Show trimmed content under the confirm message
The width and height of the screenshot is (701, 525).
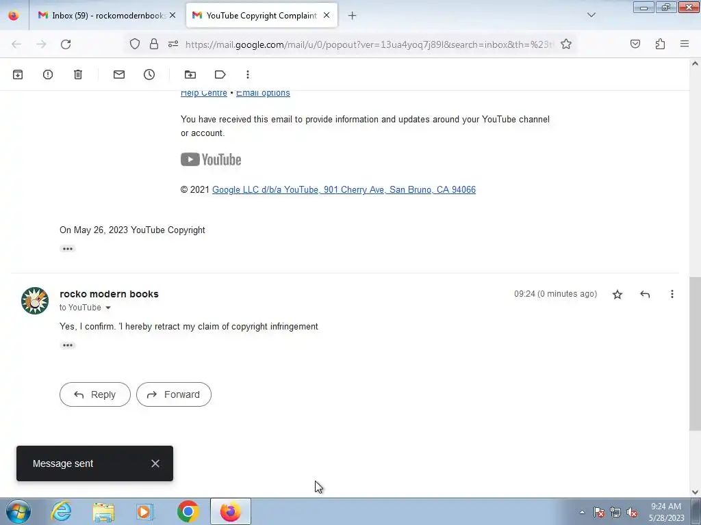[x=68, y=345]
